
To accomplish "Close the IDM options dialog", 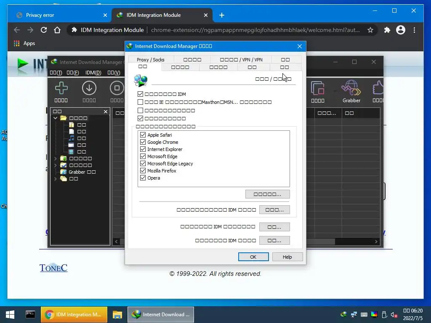I will click(x=300, y=46).
